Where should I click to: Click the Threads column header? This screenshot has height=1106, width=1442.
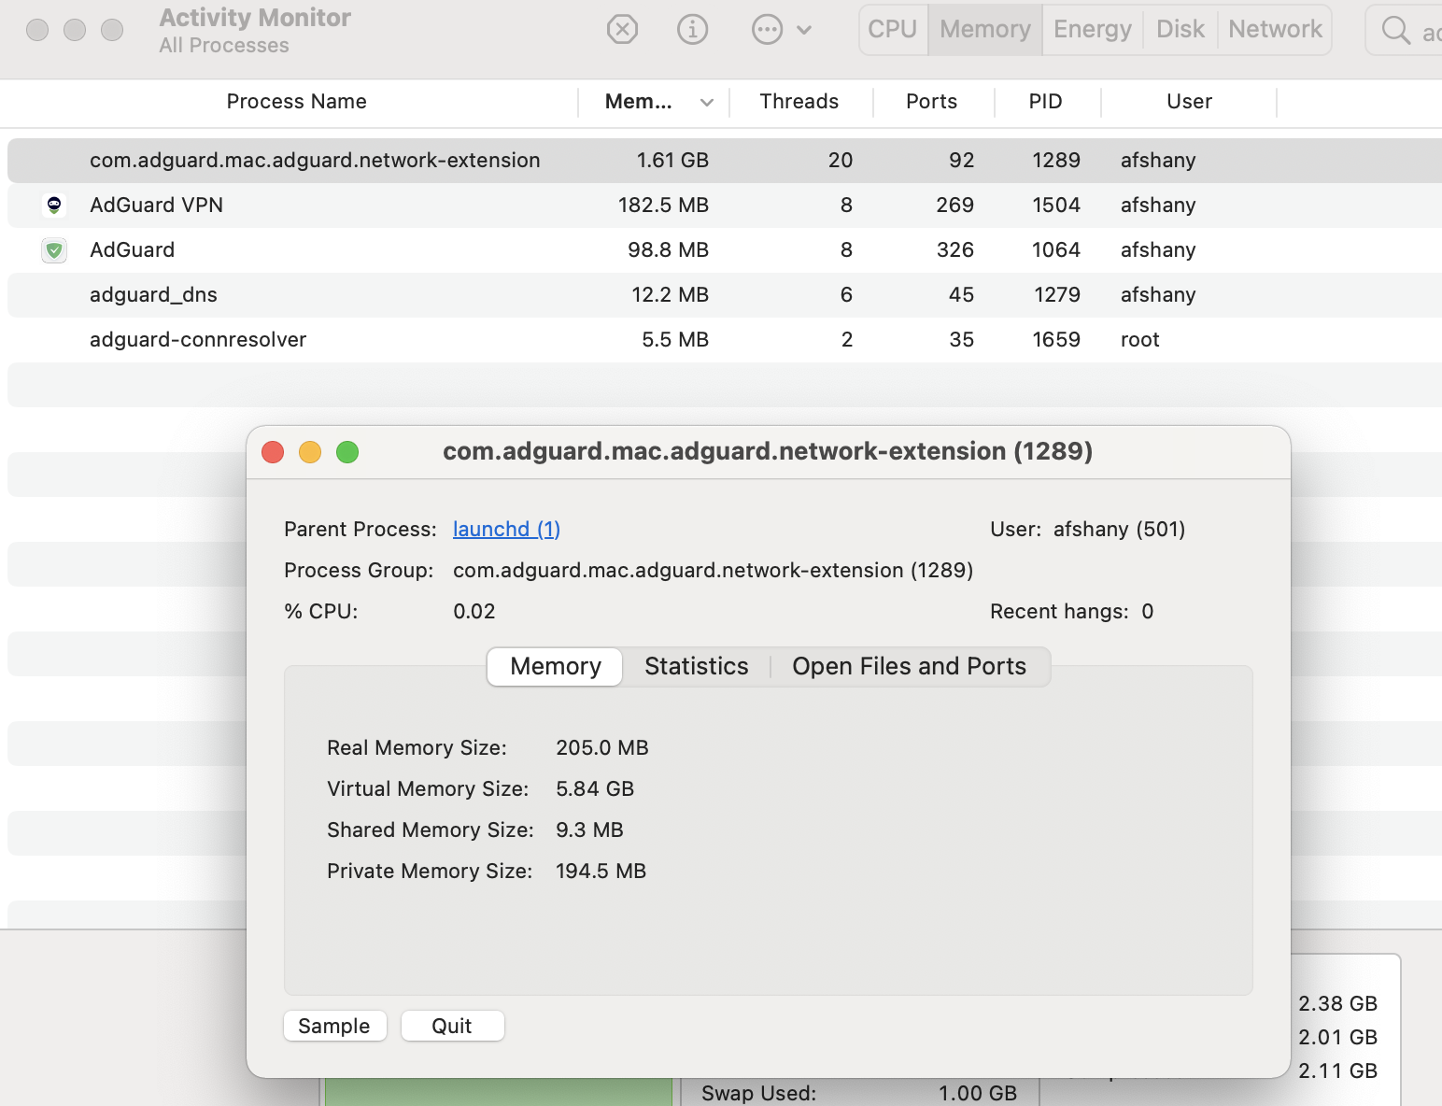pyautogui.click(x=799, y=101)
